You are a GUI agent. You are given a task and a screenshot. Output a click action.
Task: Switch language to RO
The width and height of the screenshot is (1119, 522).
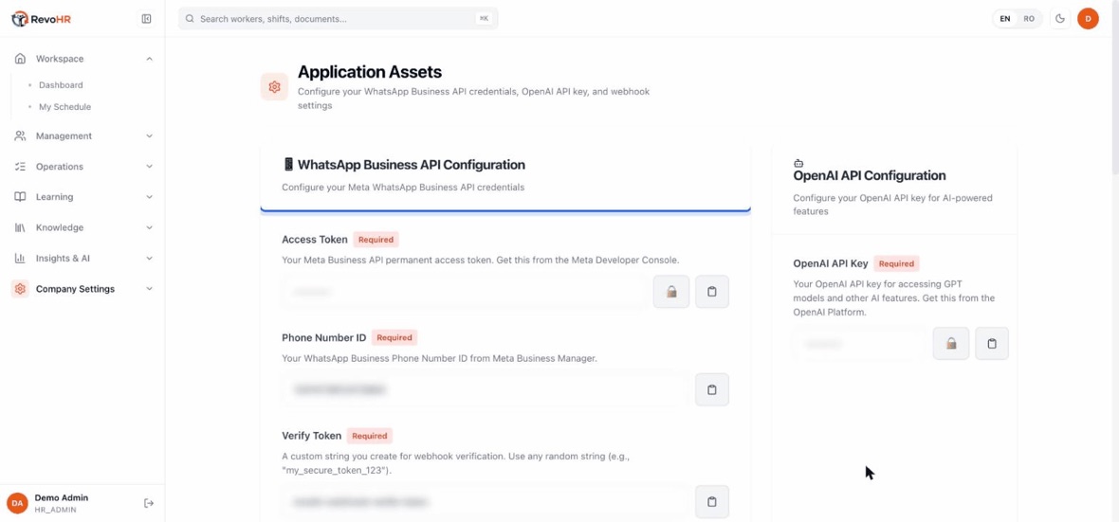1028,19
